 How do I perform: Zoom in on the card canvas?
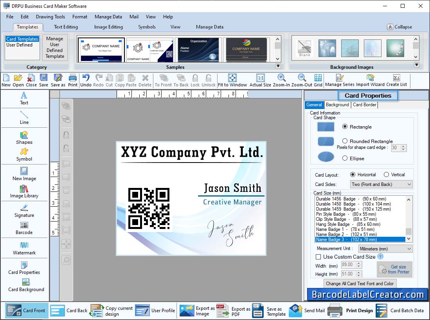coord(281,80)
